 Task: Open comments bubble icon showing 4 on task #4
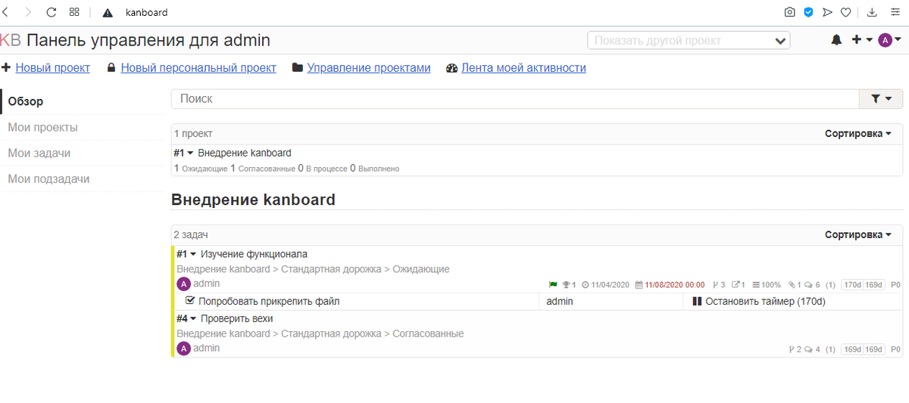point(809,349)
